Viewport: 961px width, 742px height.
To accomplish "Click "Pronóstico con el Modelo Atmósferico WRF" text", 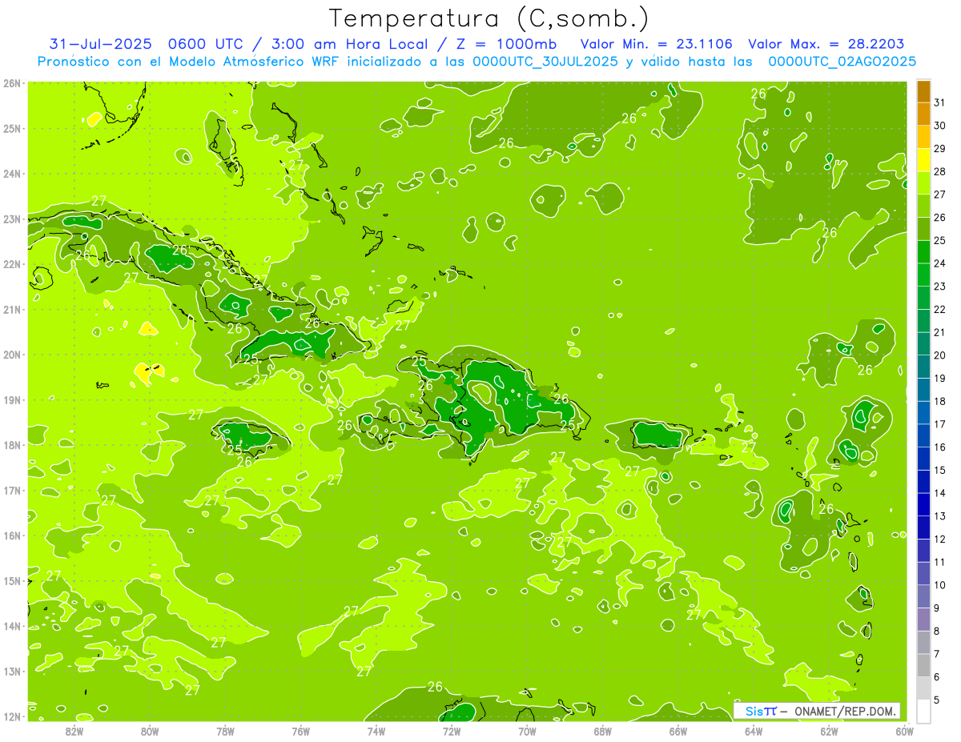I will point(190,62).
